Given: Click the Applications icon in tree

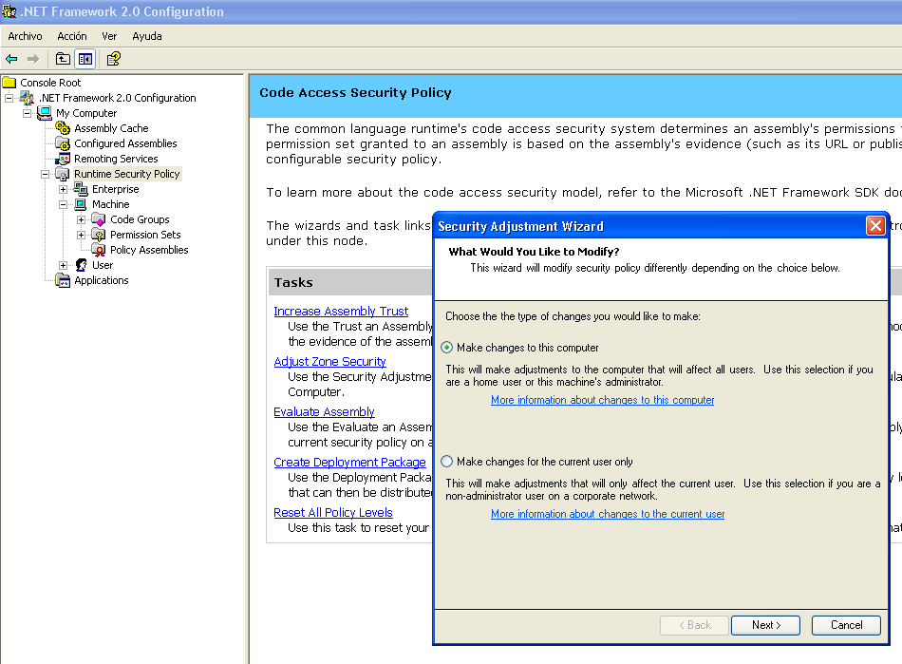Looking at the screenshot, I should point(63,280).
